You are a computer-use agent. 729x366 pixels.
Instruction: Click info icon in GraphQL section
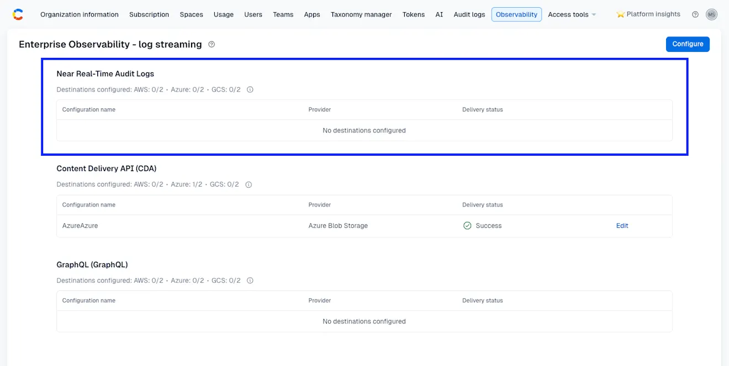[250, 280]
